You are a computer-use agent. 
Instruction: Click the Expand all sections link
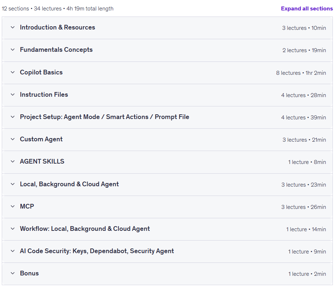[307, 9]
